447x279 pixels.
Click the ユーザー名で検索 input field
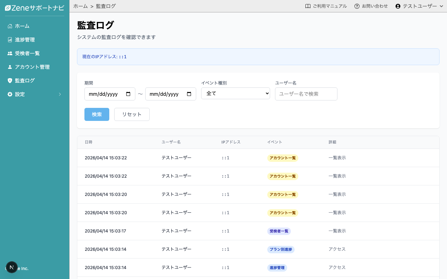coord(306,94)
